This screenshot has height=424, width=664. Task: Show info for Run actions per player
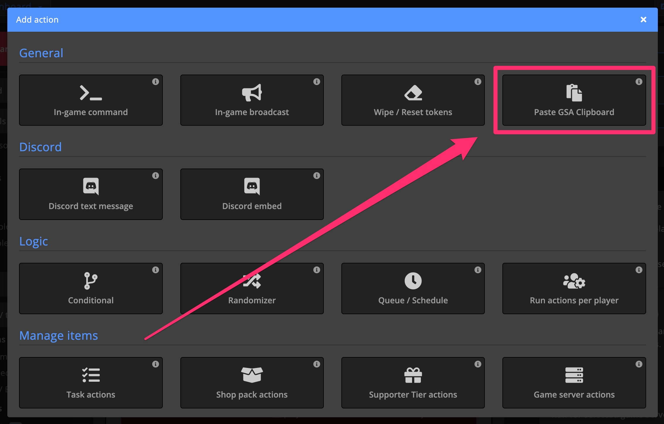(639, 270)
